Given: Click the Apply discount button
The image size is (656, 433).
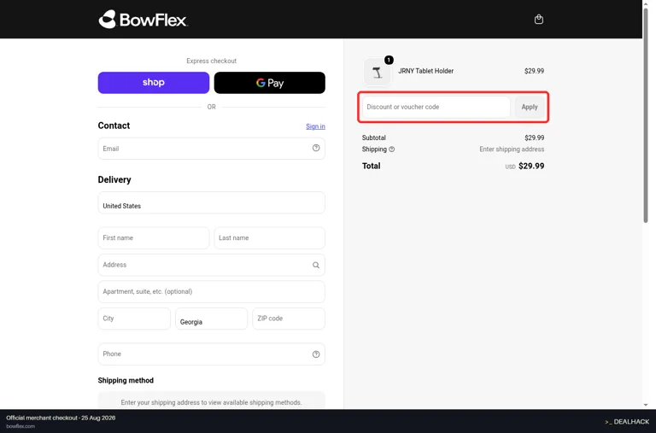Looking at the screenshot, I should [530, 107].
